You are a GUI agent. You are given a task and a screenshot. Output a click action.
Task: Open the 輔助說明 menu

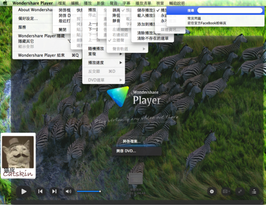pos(177,3)
